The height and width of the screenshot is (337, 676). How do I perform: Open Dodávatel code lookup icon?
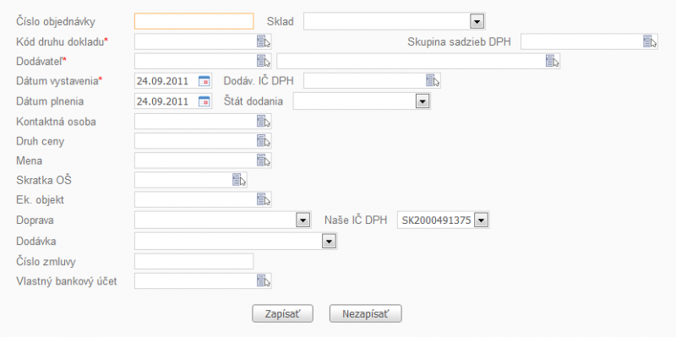(x=264, y=61)
